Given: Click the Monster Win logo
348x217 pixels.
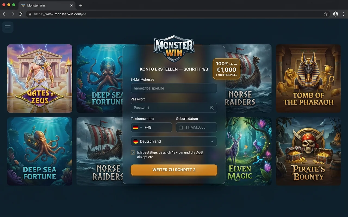Looking at the screenshot, I should (174, 49).
